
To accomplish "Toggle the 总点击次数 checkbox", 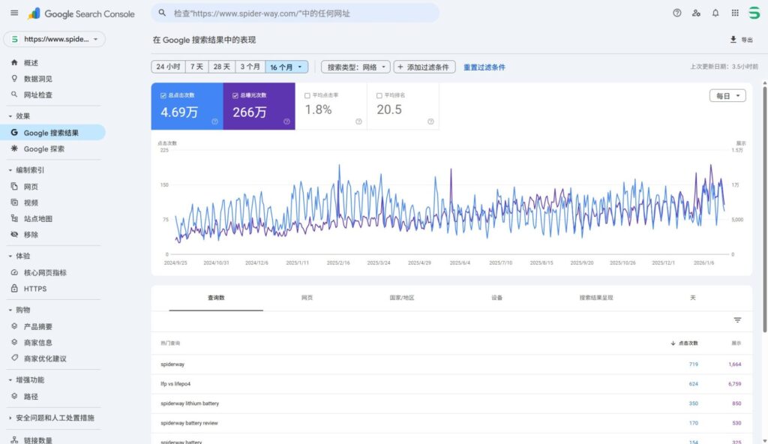I will (x=163, y=95).
